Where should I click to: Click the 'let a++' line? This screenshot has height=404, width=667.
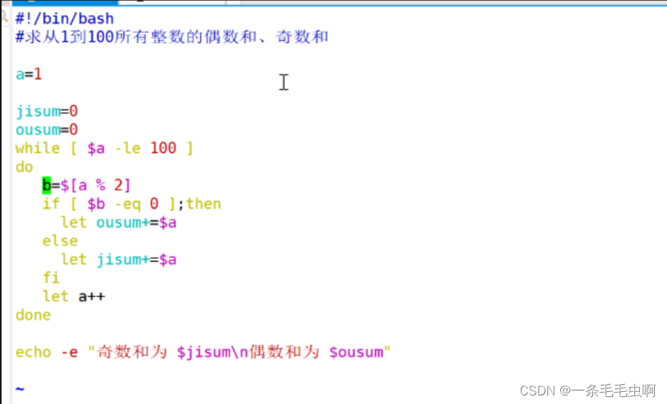[73, 297]
